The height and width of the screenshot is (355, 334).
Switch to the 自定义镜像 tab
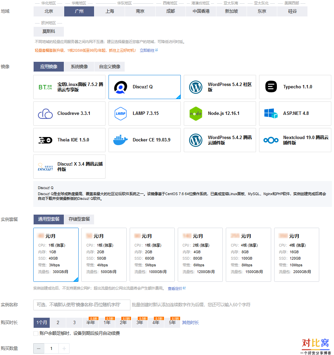pos(110,66)
